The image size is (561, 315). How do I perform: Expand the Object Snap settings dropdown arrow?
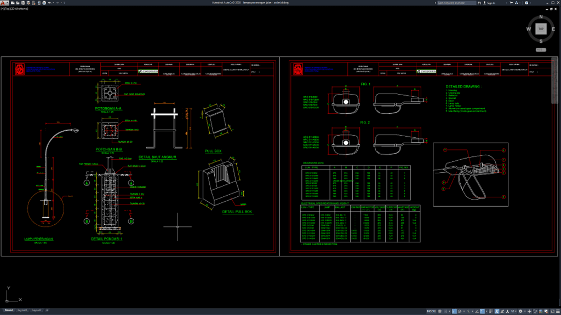click(x=486, y=311)
